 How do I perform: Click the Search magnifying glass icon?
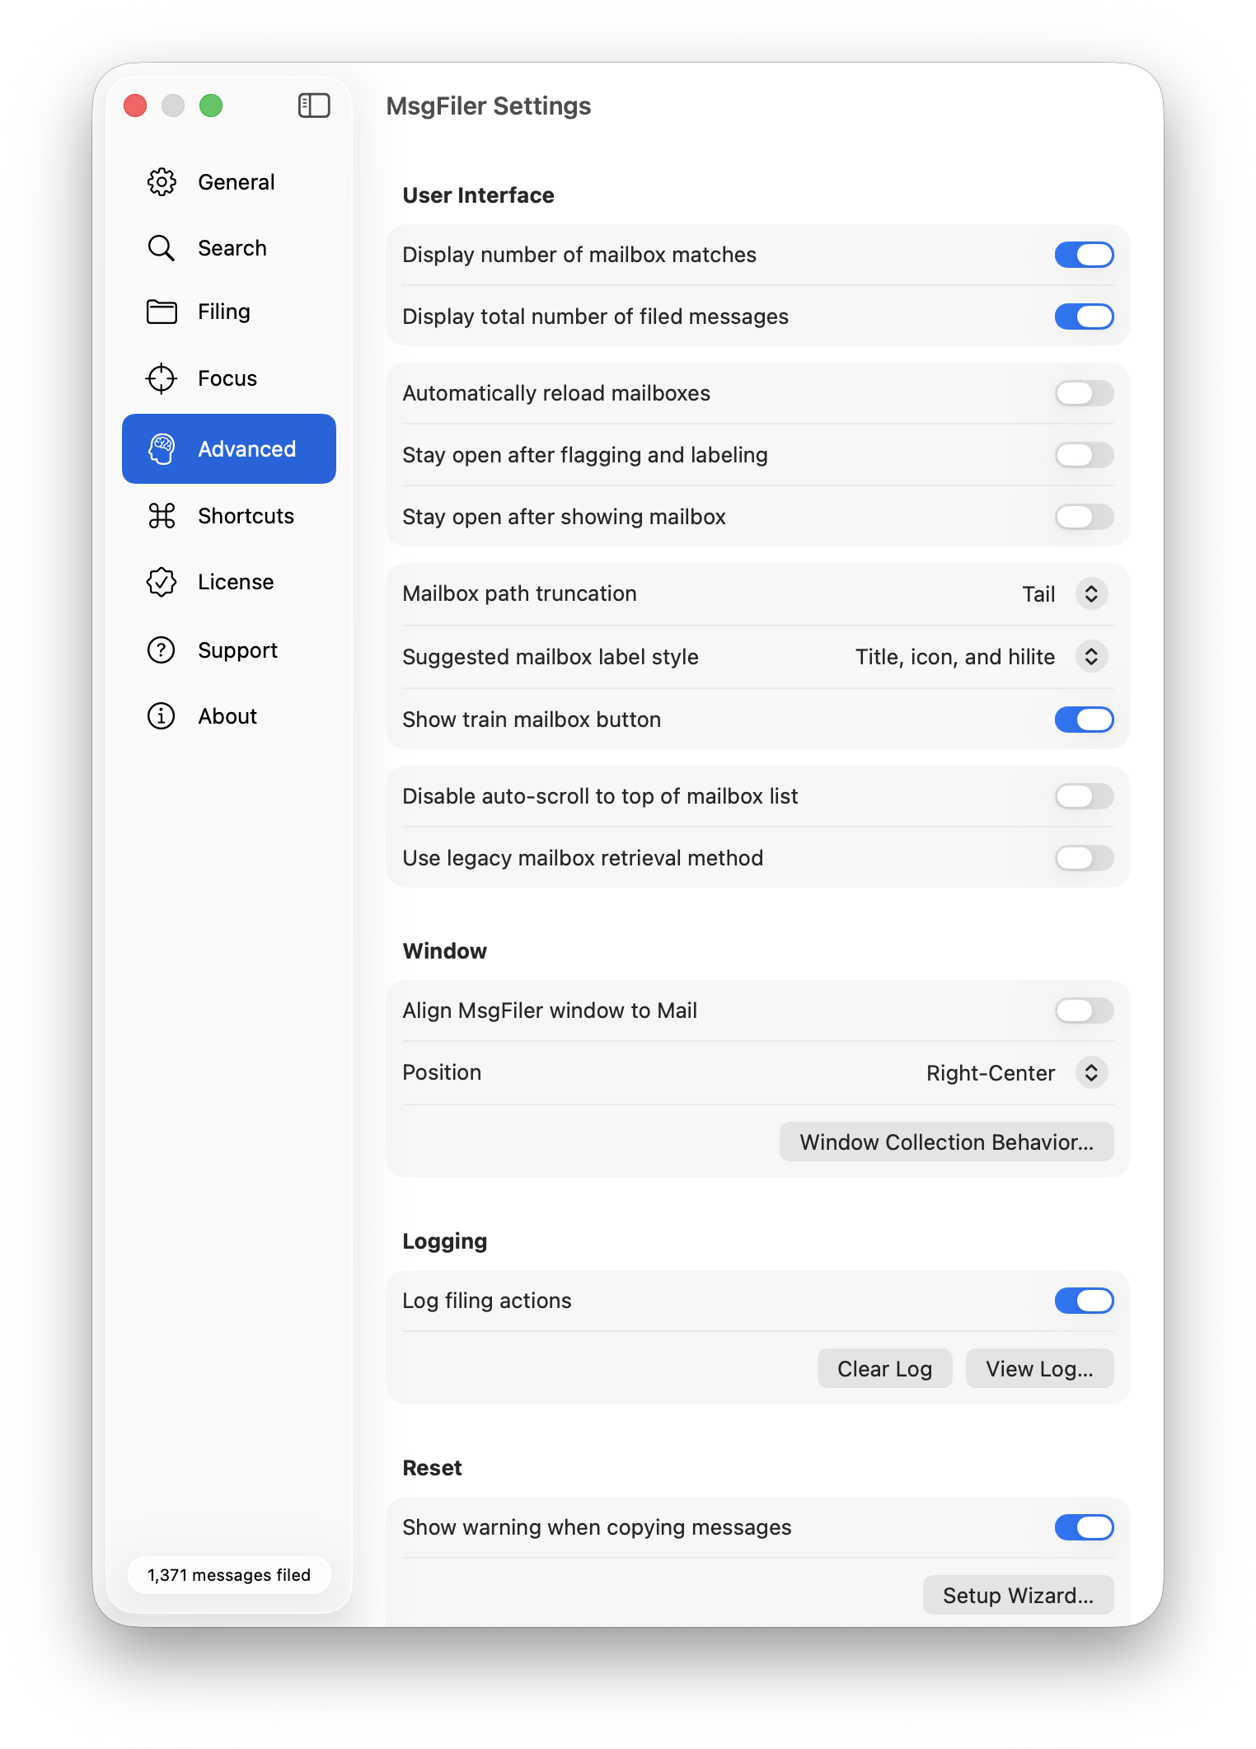tap(162, 248)
